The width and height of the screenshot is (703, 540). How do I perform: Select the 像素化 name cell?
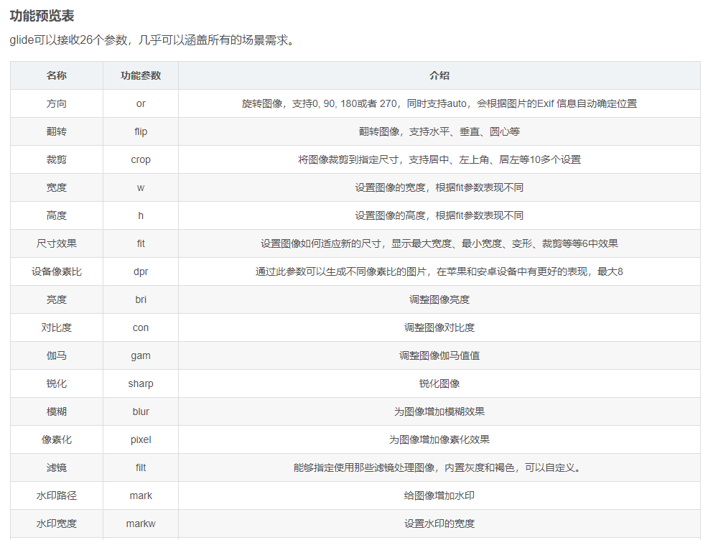[57, 440]
